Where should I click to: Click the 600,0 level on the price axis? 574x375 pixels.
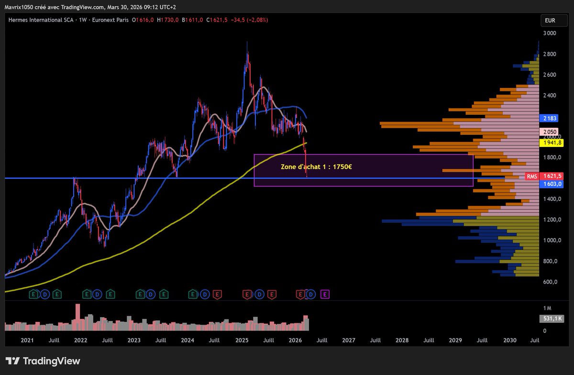(550, 282)
